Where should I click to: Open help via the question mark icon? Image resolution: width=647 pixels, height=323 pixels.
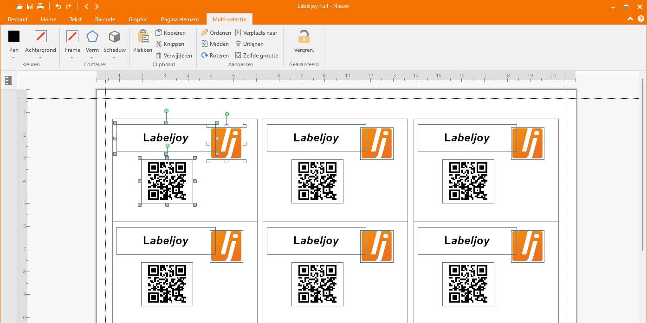641,19
